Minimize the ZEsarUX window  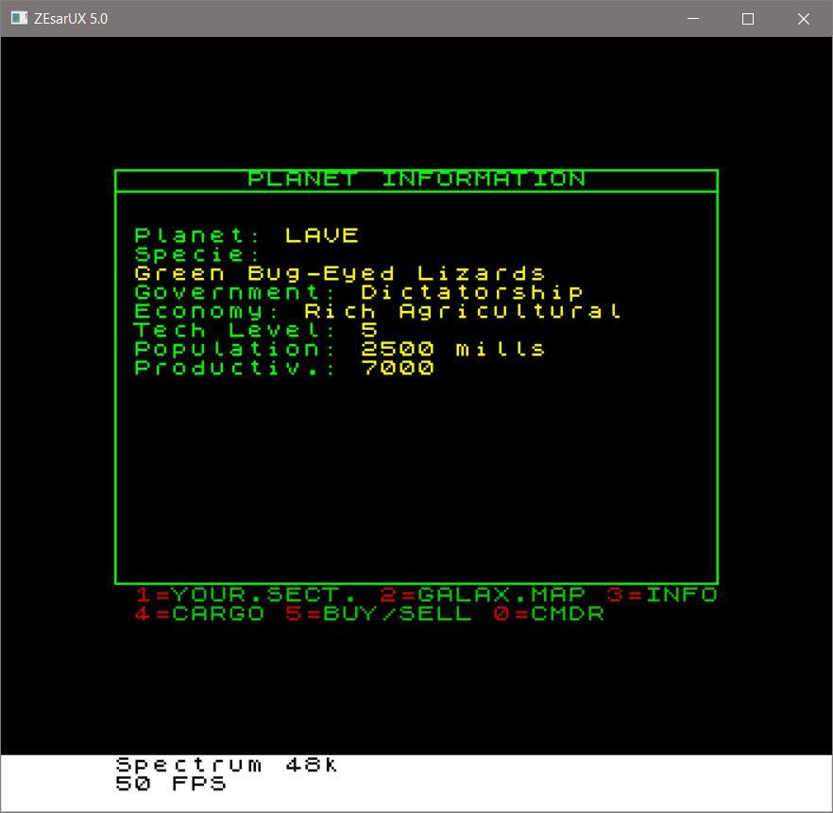pyautogui.click(x=693, y=19)
